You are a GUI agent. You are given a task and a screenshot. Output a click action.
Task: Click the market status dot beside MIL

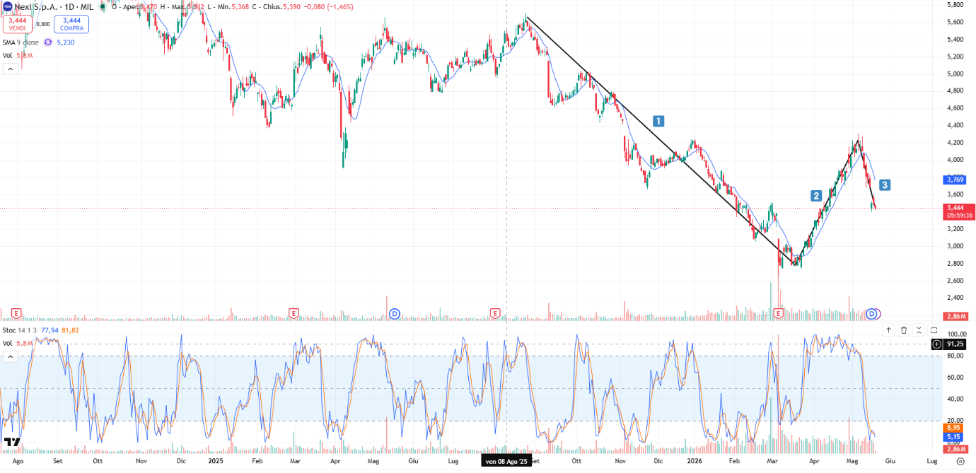point(103,6)
